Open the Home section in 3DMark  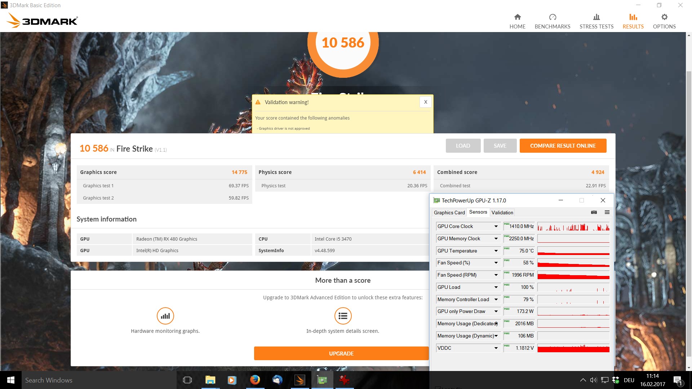tap(517, 21)
